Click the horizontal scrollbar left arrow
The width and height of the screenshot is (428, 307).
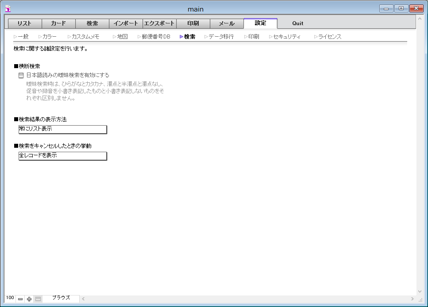point(83,299)
